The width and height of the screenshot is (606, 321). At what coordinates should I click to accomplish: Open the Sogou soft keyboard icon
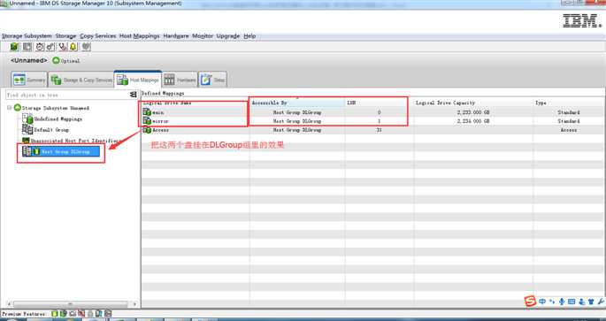coord(571,302)
